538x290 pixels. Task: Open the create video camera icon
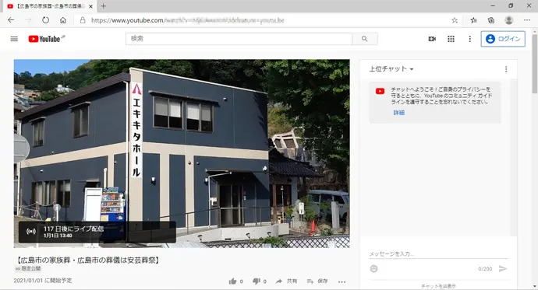click(432, 39)
